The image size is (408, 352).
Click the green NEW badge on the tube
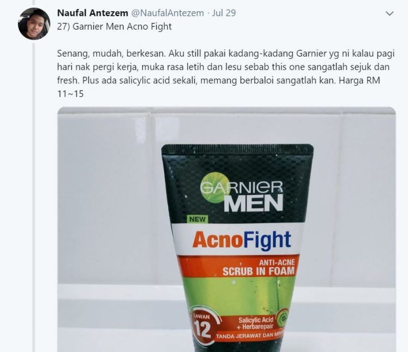click(x=197, y=219)
